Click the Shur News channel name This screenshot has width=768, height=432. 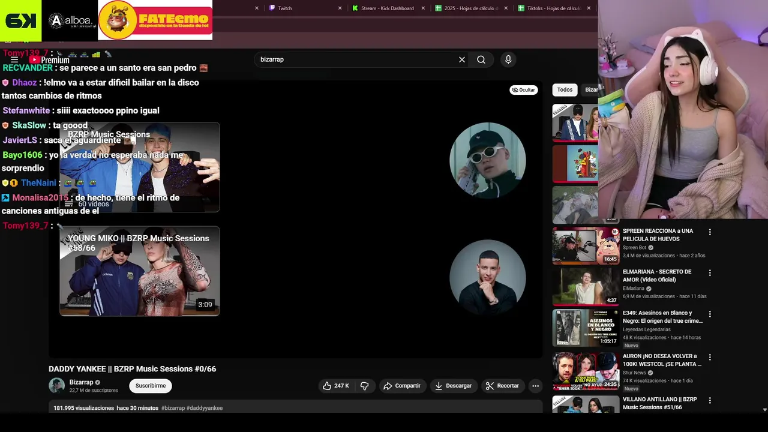[x=634, y=373]
